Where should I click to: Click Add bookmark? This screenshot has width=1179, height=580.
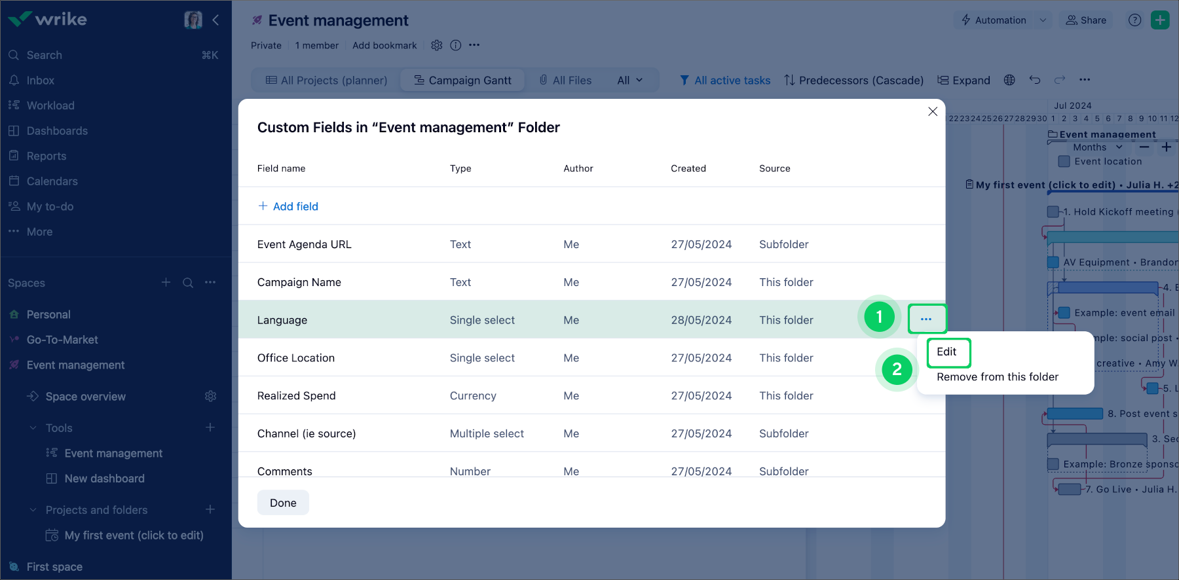point(384,45)
